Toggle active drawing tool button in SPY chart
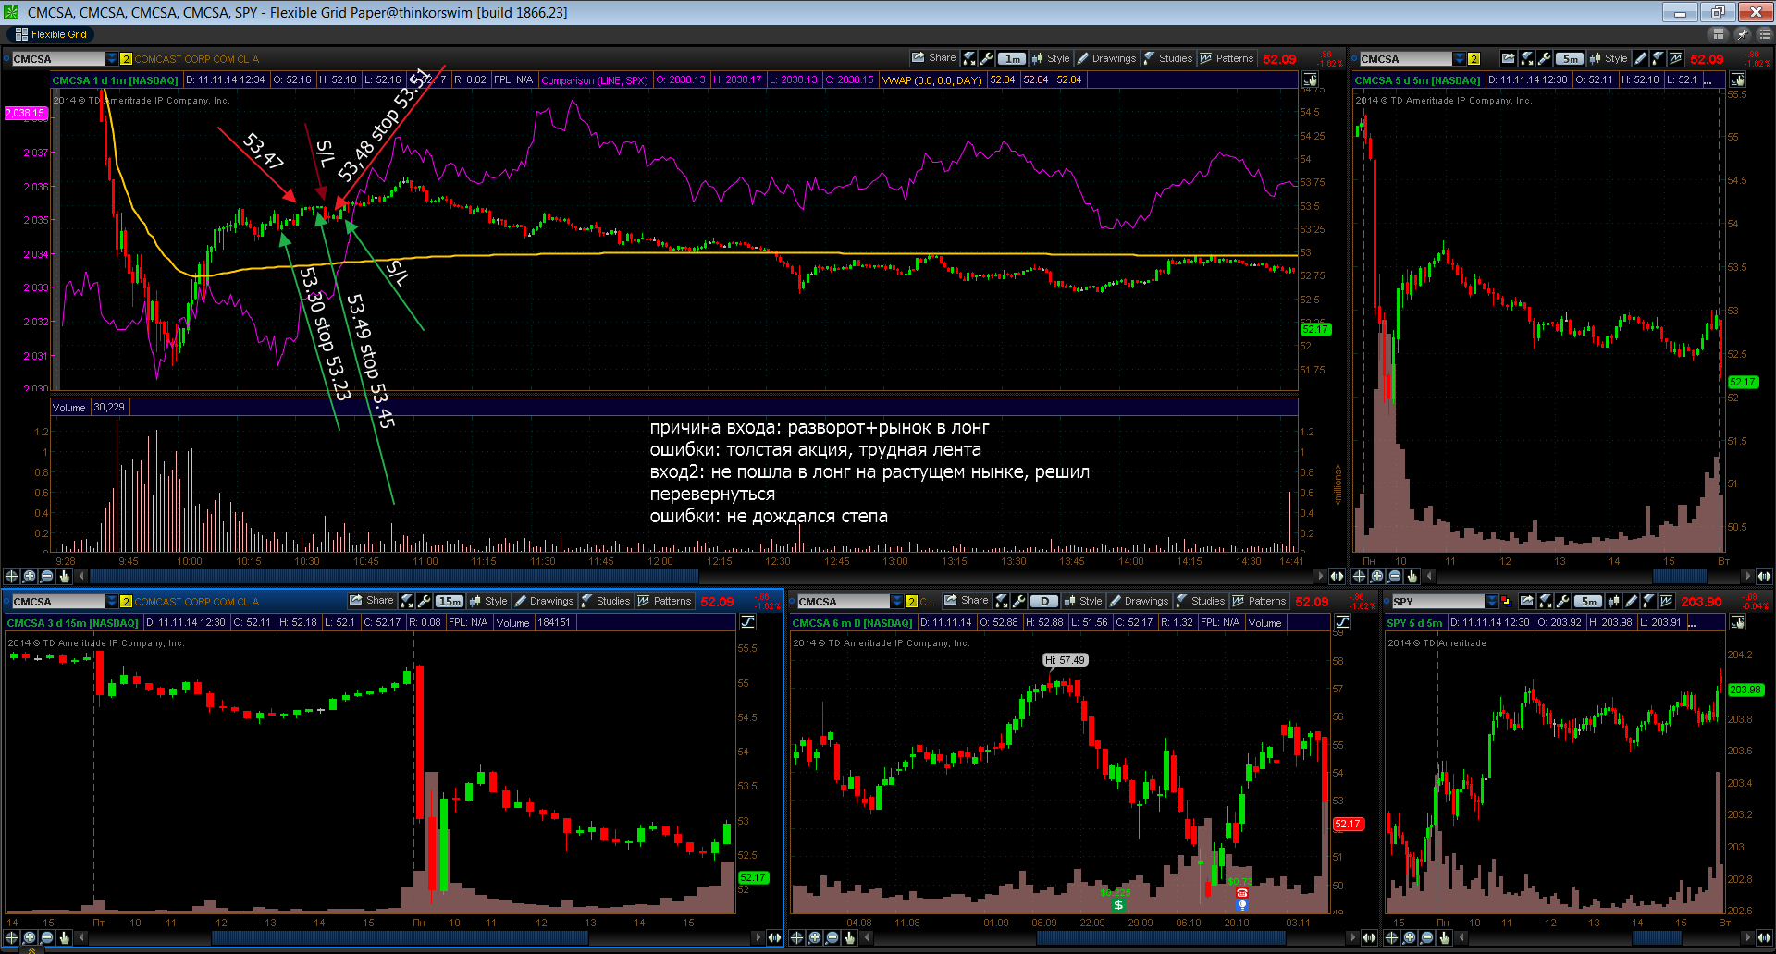Screen dimensions: 1776x954 tap(1738, 623)
